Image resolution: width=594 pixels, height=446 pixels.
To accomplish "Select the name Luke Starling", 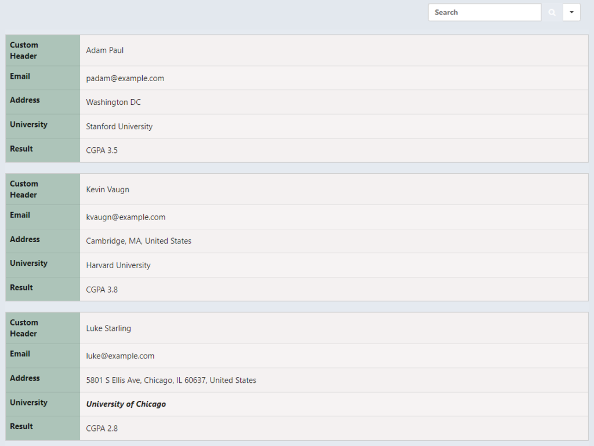I will [x=108, y=328].
